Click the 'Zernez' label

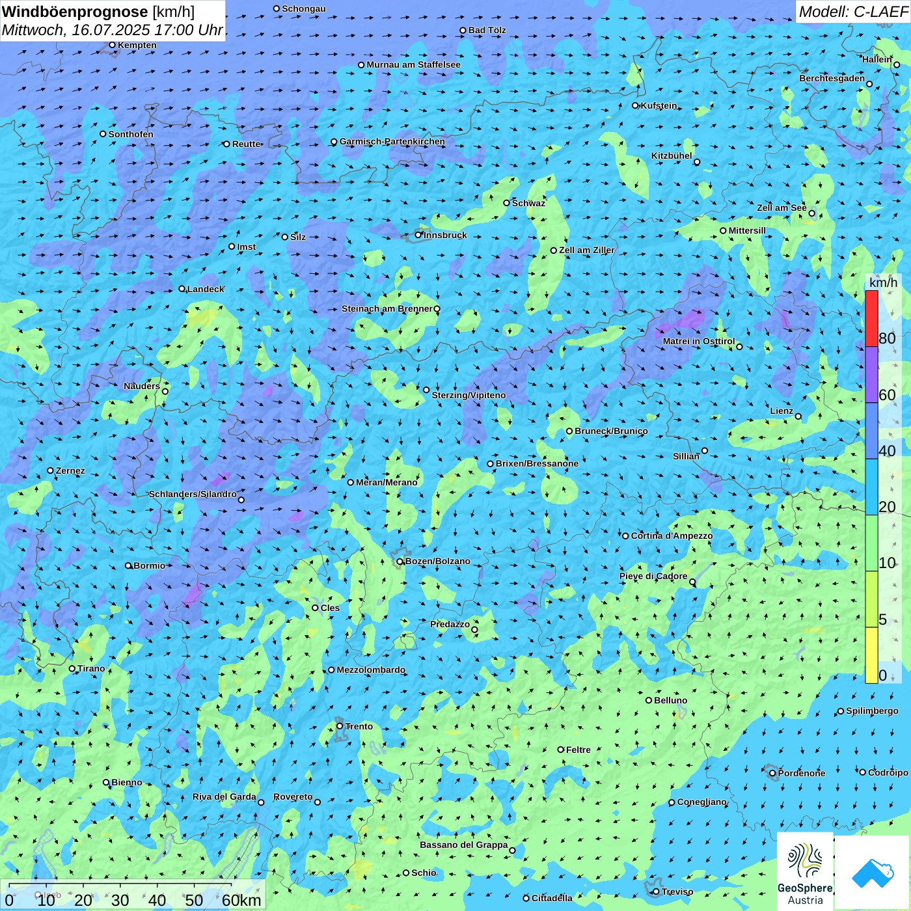70,470
